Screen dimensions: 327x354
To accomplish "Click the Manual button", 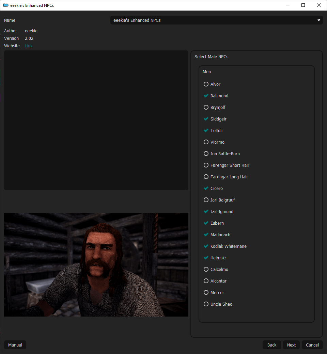I will point(15,345).
